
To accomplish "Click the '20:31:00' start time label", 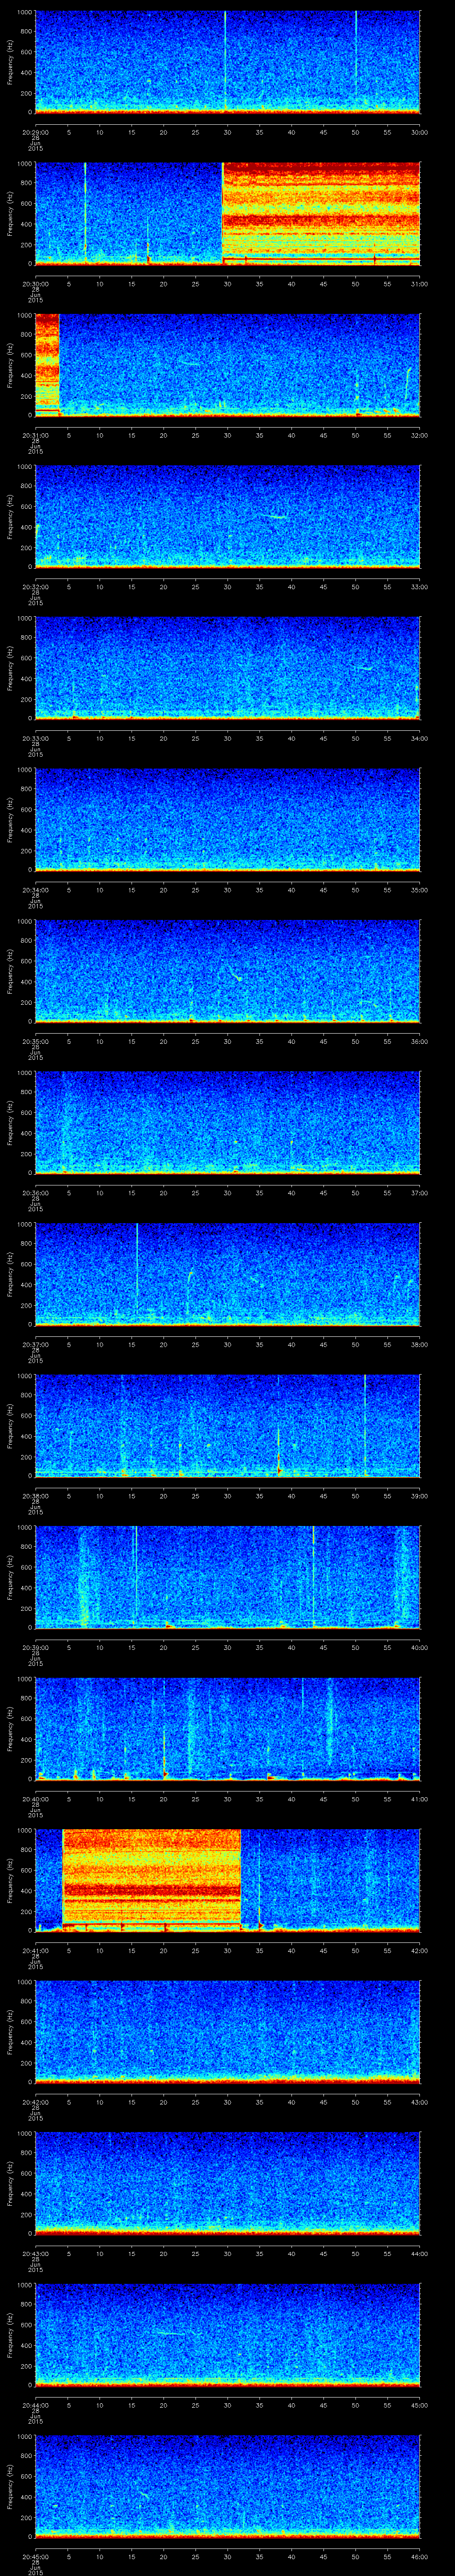I will pos(35,435).
